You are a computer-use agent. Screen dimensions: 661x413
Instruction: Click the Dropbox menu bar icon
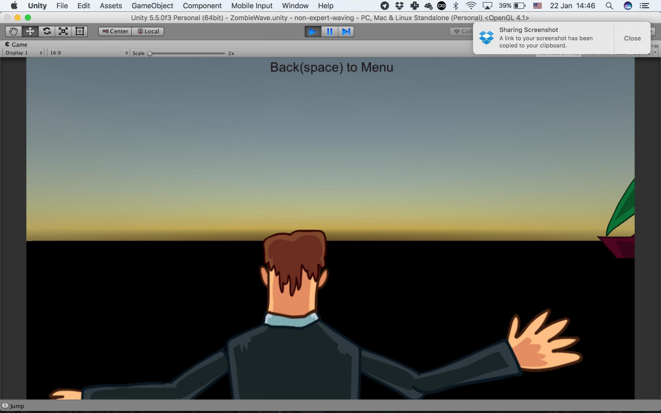pos(399,6)
